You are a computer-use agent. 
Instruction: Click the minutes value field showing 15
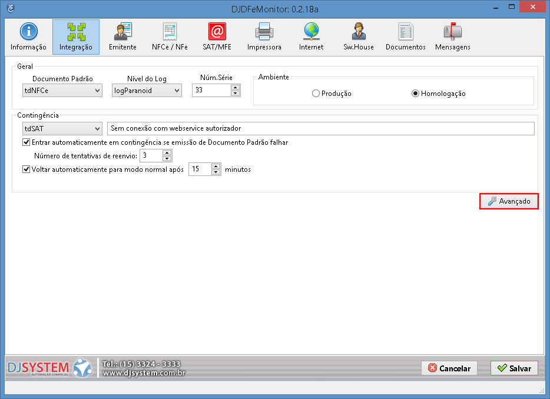[200, 169]
